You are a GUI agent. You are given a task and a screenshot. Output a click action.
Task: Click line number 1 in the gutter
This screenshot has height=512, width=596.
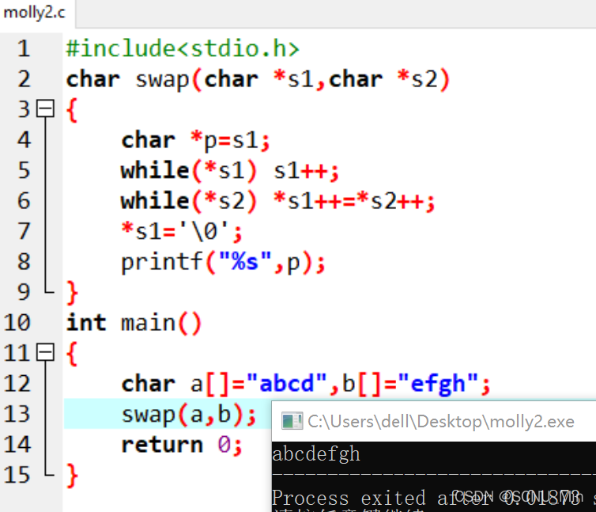tap(24, 49)
